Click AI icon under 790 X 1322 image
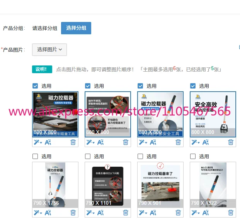 click(x=206, y=213)
